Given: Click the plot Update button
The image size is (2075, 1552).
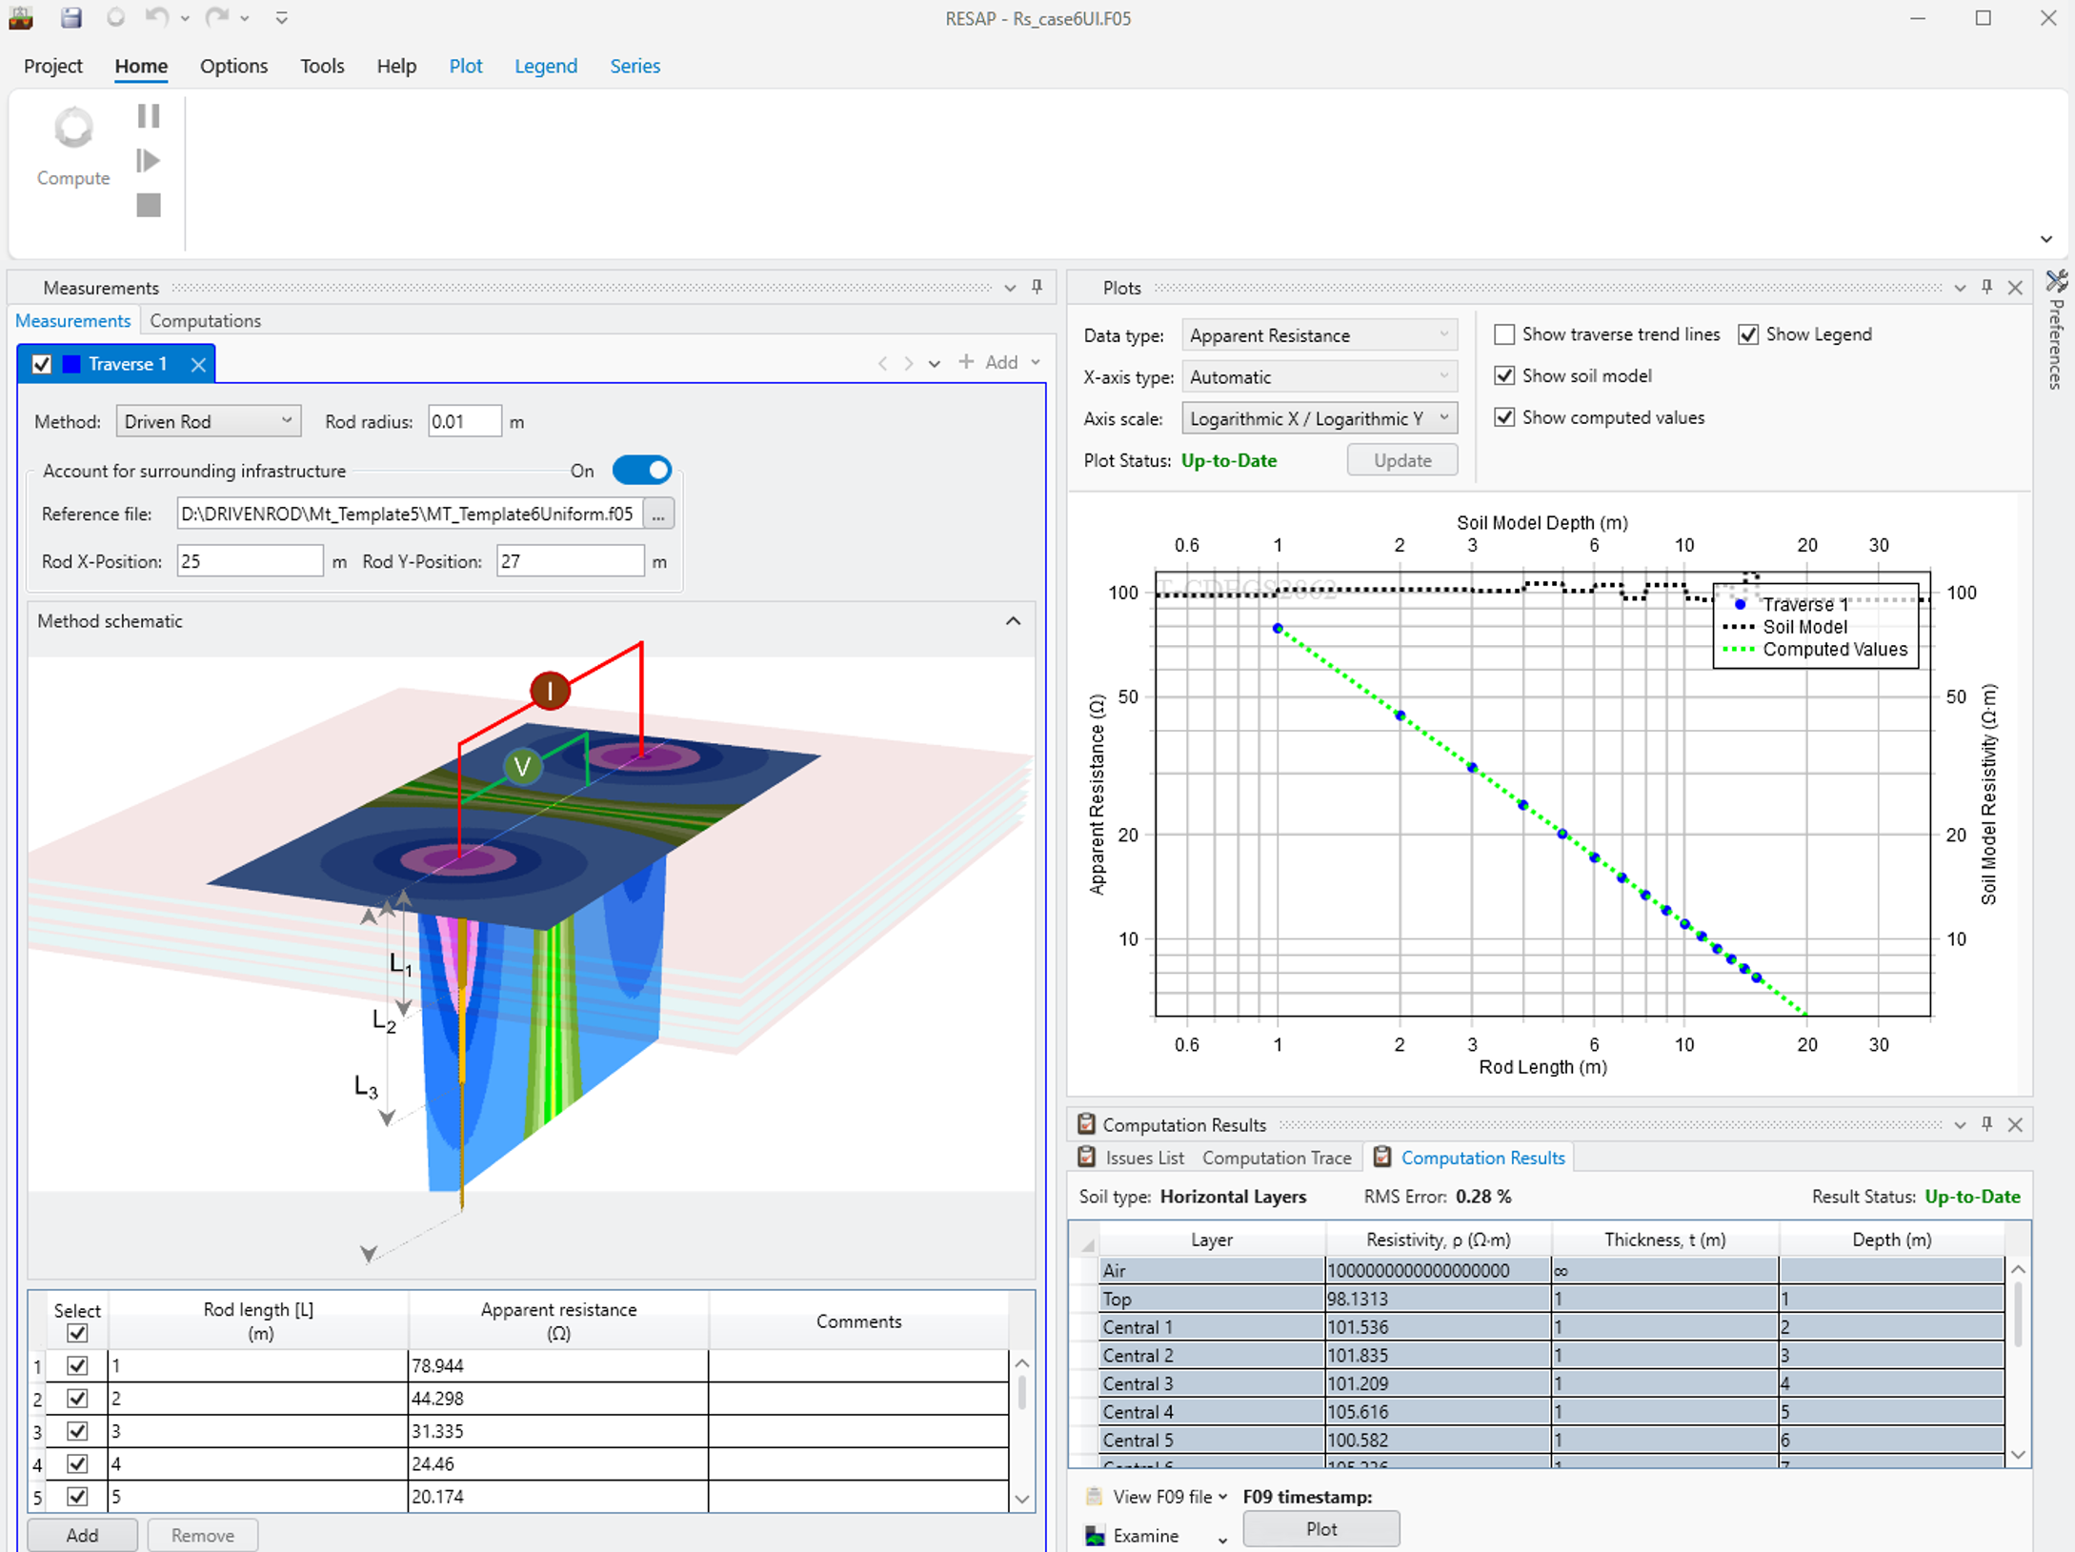Looking at the screenshot, I should (x=1402, y=460).
